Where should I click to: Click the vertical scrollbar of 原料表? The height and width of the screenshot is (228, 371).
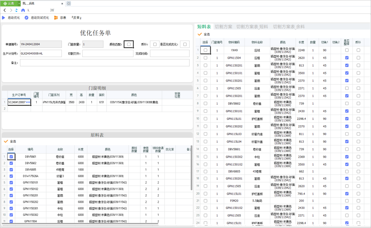pyautogui.click(x=191, y=168)
